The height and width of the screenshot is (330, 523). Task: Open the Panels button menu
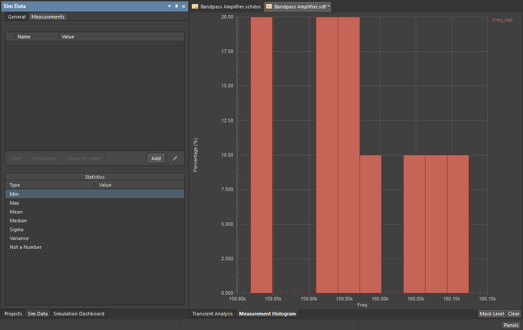[511, 325]
